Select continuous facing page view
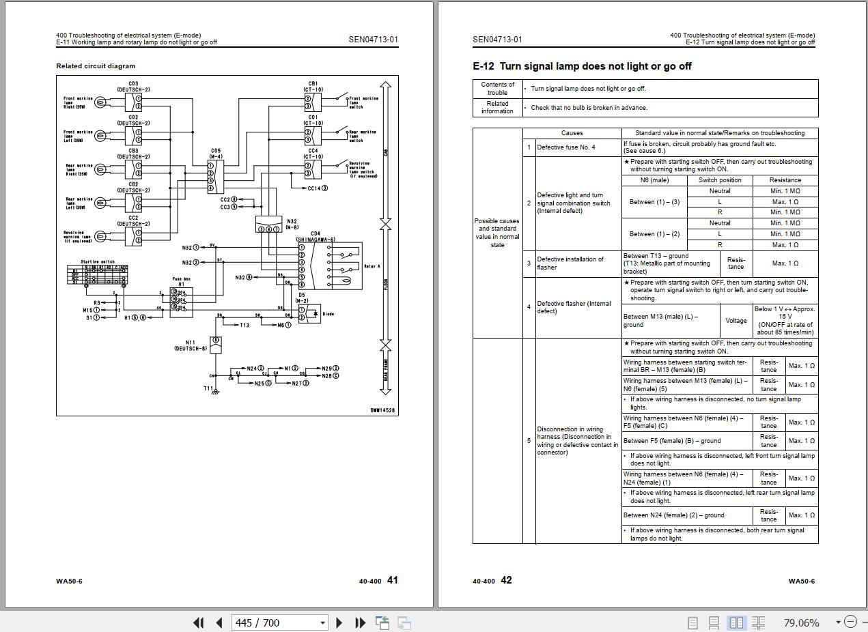Viewport: 868px width, 632px height. click(758, 622)
